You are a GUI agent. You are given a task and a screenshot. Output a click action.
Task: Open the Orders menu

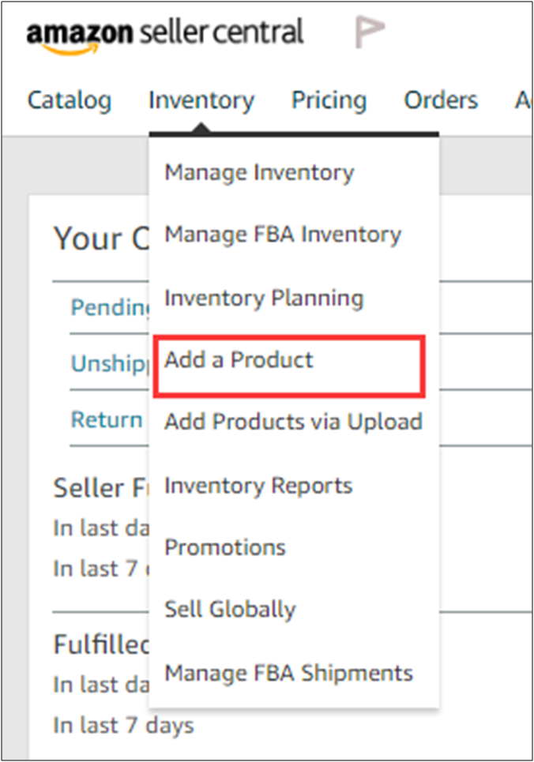(x=441, y=100)
